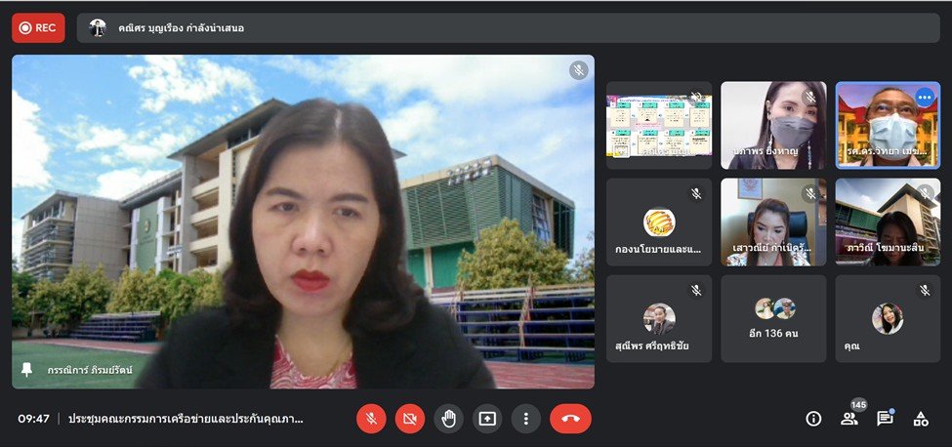
Task: Raise your hand
Action: click(448, 419)
